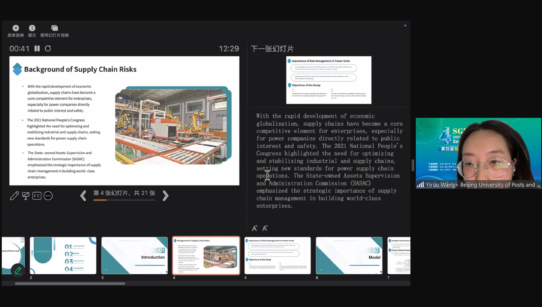Viewport: 542px width, 307px height.
Task: Click the use-slideshow display icon
Action: pos(54,28)
